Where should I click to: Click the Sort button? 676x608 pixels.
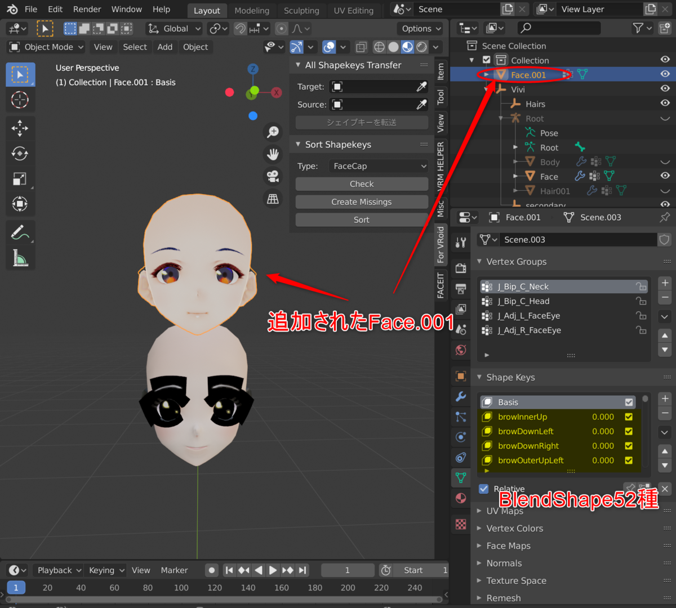[x=362, y=220]
